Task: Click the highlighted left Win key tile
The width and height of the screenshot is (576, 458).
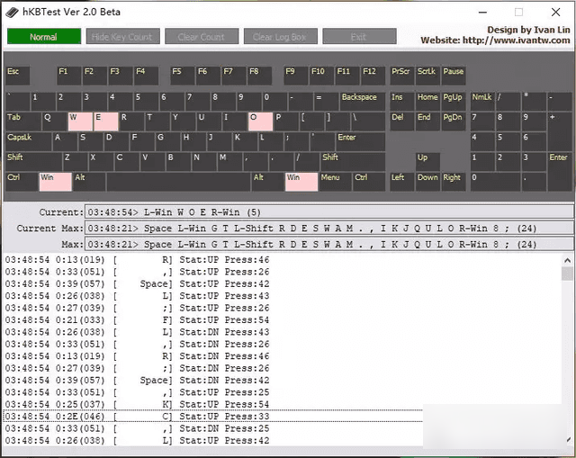Action: coord(56,182)
